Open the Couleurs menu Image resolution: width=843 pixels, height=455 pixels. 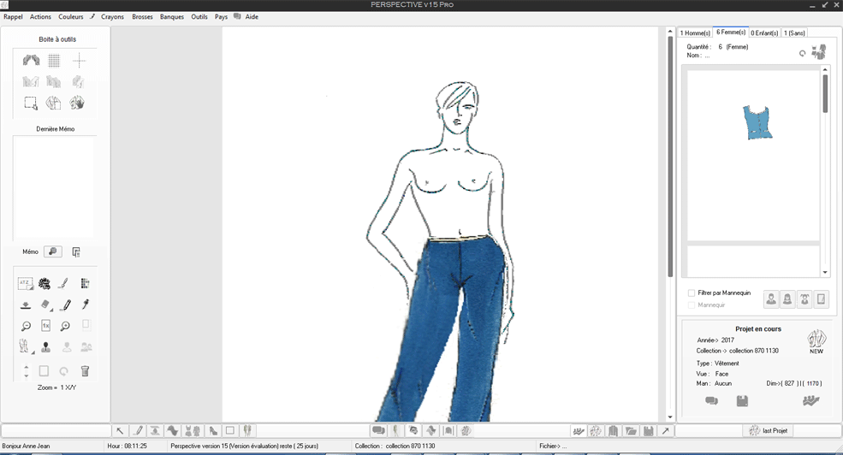coord(71,17)
